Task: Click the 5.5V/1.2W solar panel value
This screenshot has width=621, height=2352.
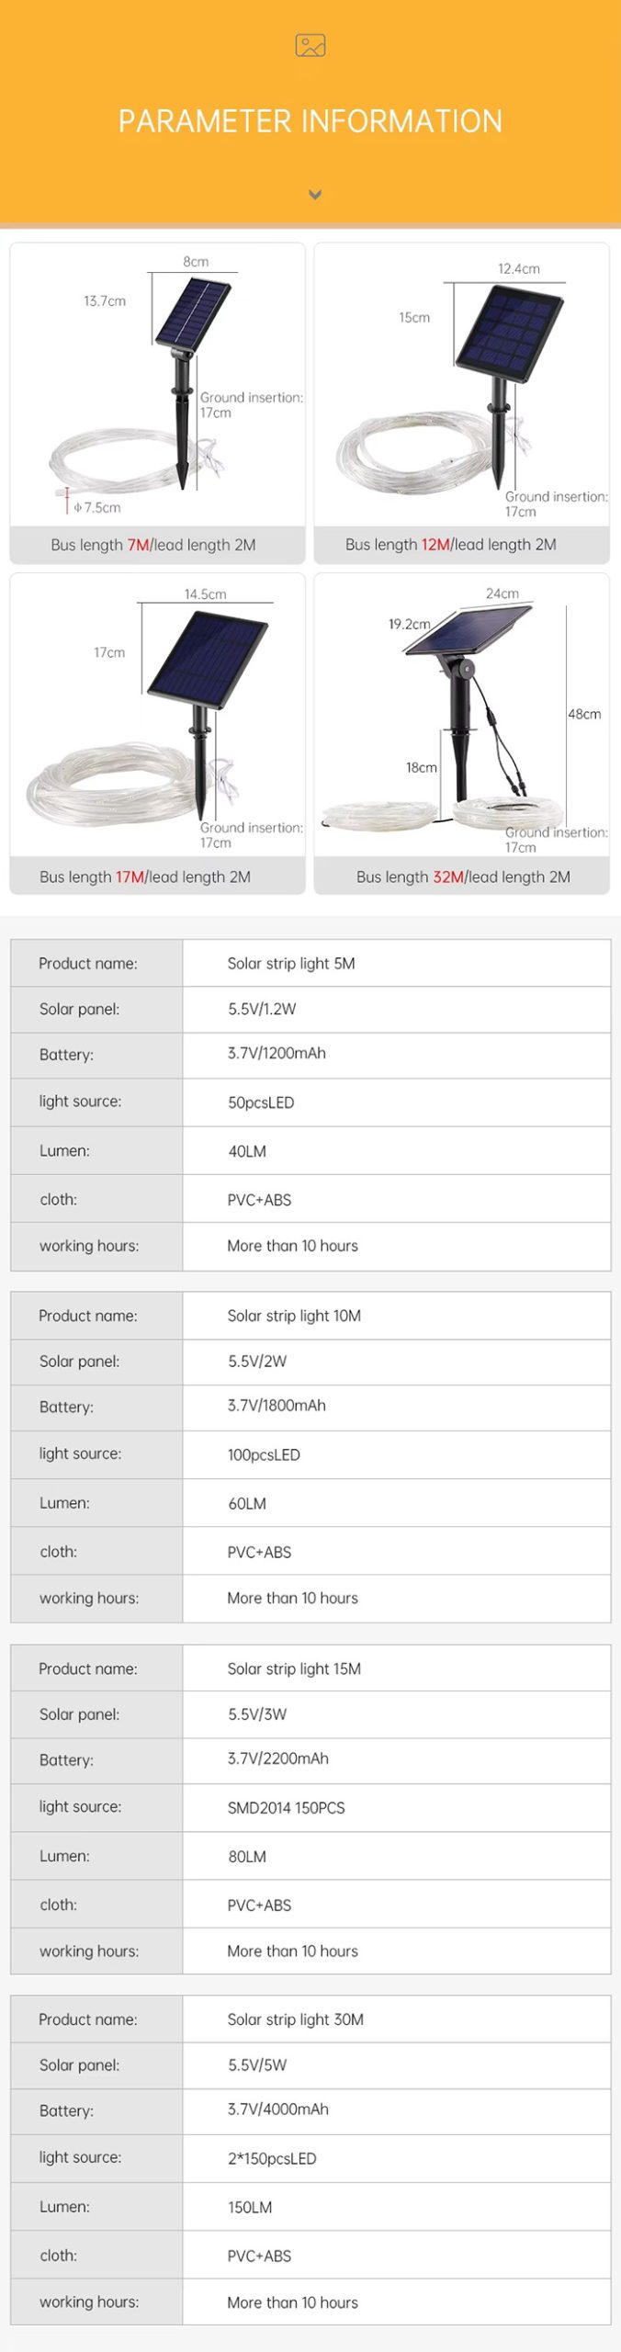Action: 262,1009
